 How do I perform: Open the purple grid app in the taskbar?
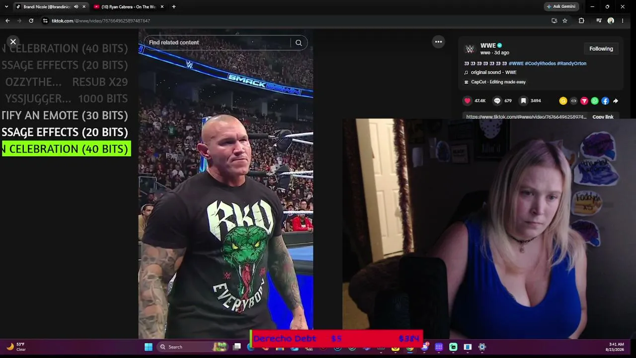pos(439,347)
